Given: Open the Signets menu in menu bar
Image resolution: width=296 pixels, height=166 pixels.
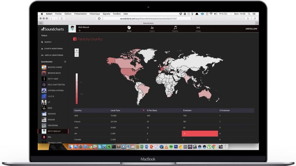Looking at the screenshot, I should pos(106,14).
